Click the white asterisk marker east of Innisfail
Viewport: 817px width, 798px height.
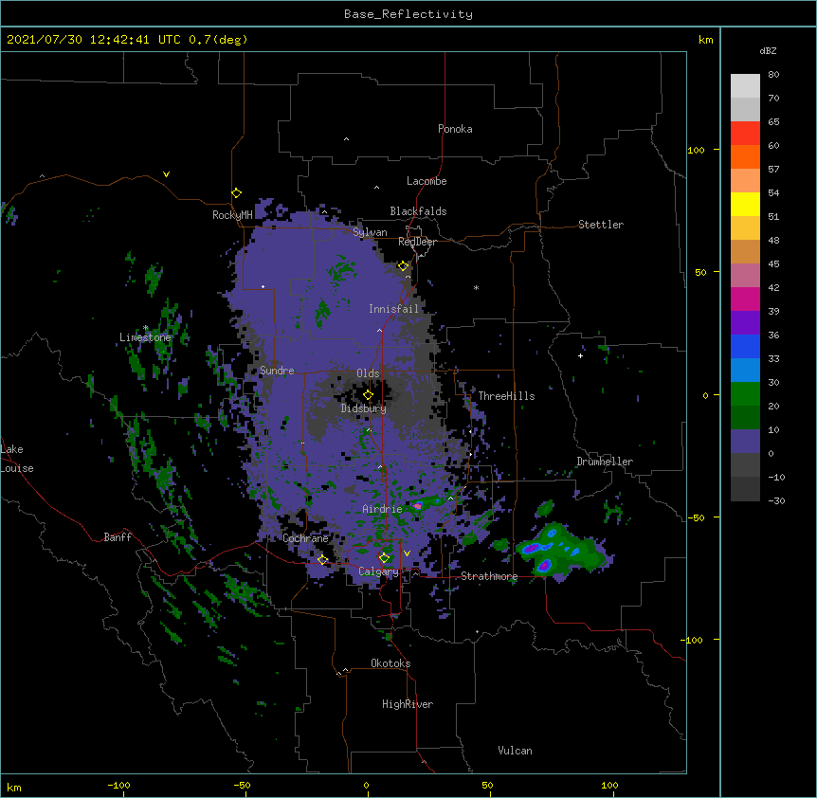coord(476,287)
